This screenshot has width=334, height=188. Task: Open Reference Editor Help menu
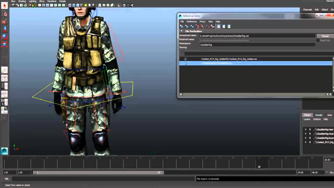point(218,21)
